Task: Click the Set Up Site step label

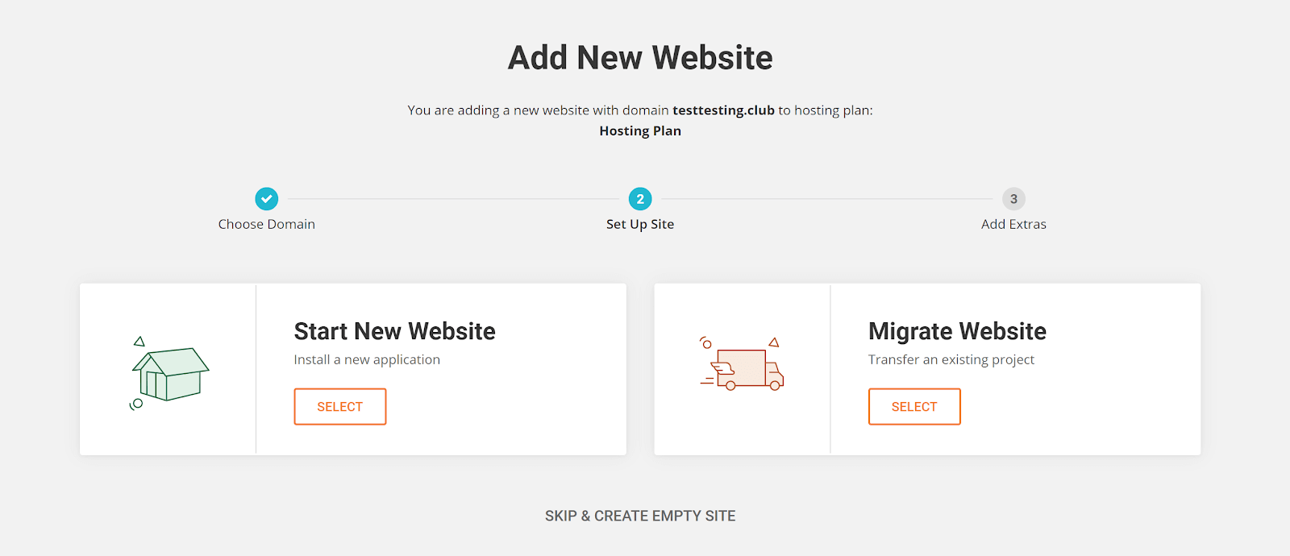Action: tap(640, 224)
